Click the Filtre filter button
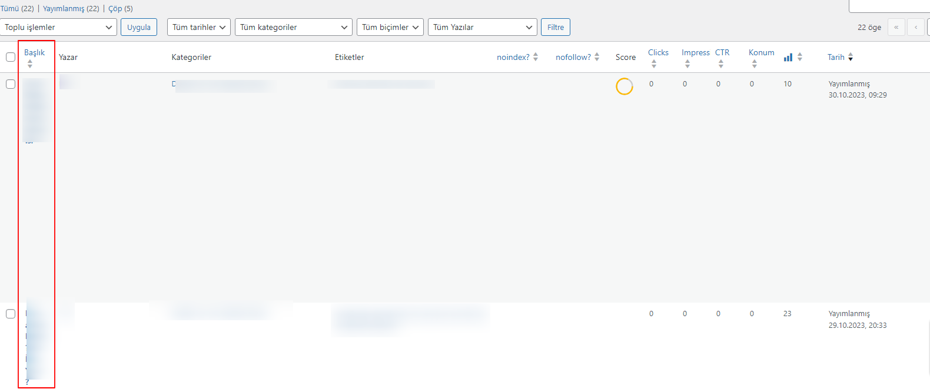 click(x=556, y=27)
